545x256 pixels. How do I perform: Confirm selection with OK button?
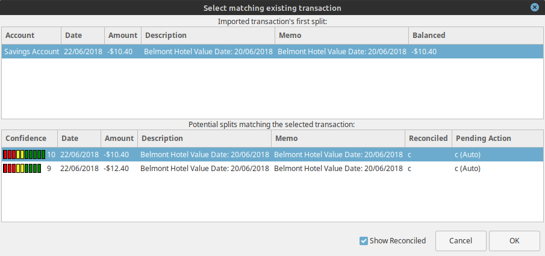(514, 241)
